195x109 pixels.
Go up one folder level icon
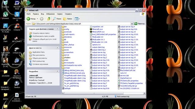point(49,19)
